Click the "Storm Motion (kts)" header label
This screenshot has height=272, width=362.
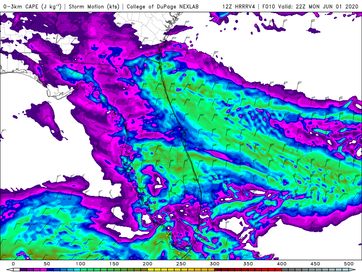click(94, 6)
